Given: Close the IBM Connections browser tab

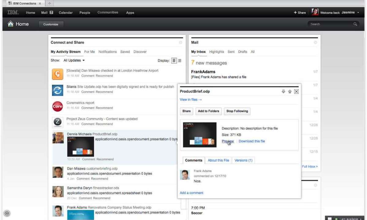Looking at the screenshot, I should click(x=40, y=3).
